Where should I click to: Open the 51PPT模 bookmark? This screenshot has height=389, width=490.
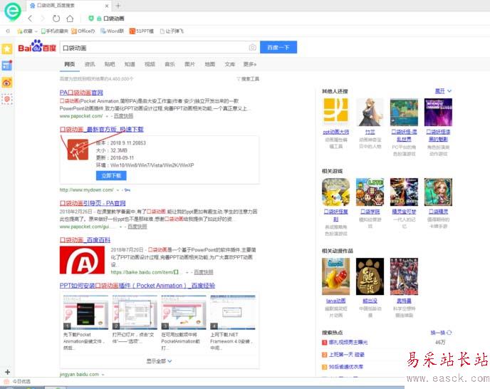tap(142, 31)
